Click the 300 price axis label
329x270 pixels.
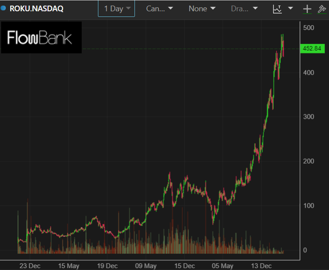pos(309,117)
